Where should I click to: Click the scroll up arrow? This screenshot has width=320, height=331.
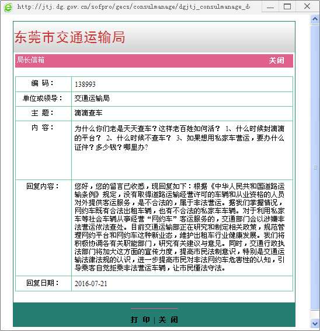pos(315,19)
